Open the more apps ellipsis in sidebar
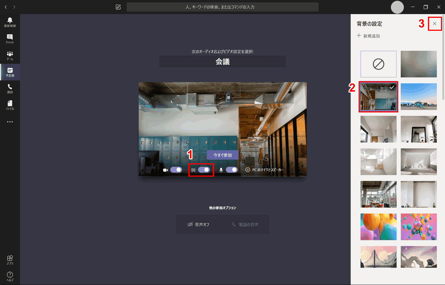 pos(10,122)
